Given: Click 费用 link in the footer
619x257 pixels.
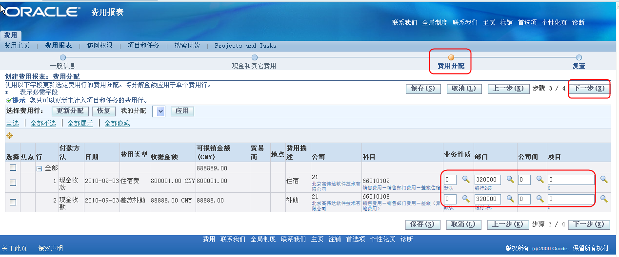Looking at the screenshot, I should tap(209, 239).
